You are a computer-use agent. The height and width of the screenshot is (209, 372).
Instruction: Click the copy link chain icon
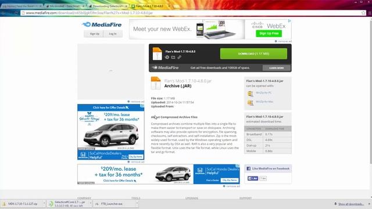click(x=180, y=57)
